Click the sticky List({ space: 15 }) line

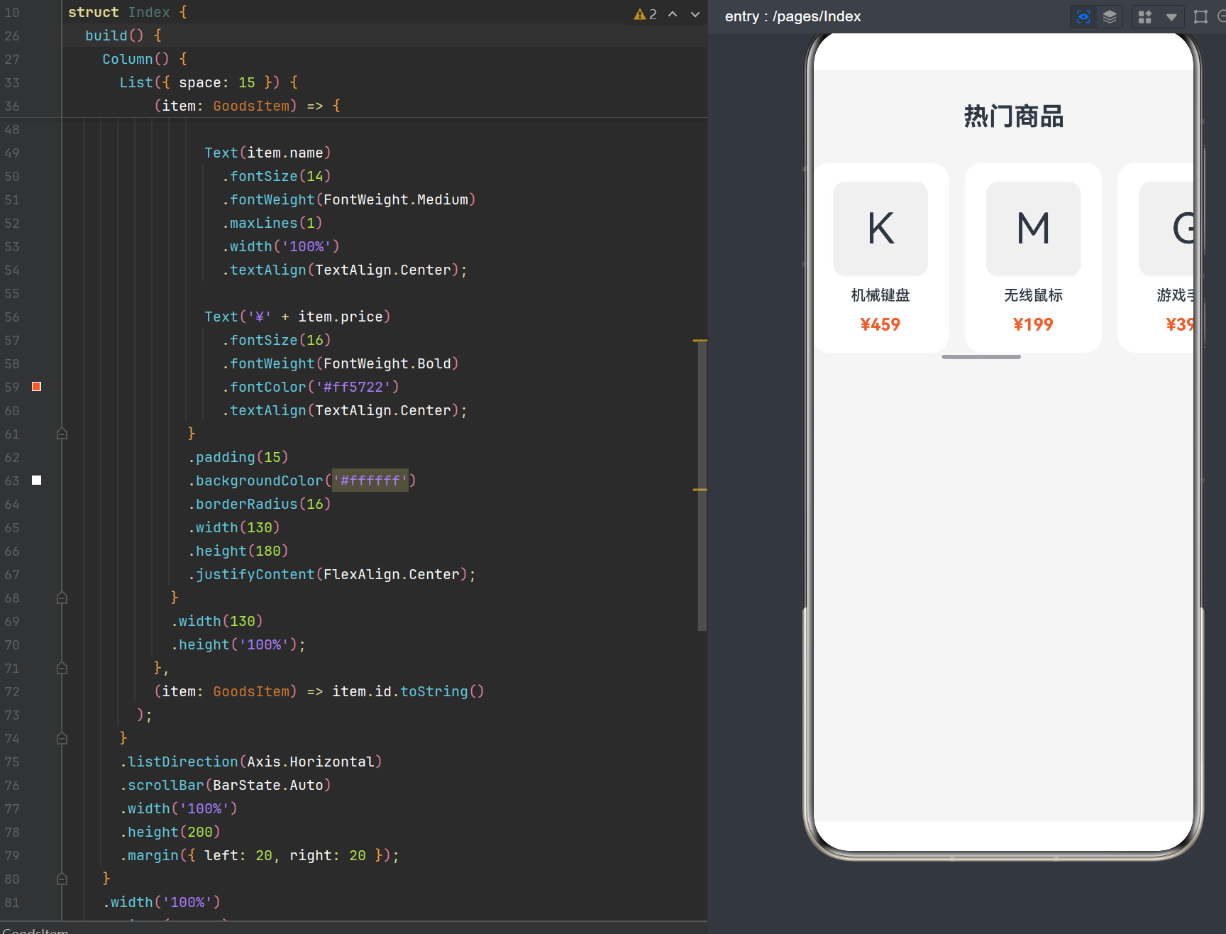(209, 82)
